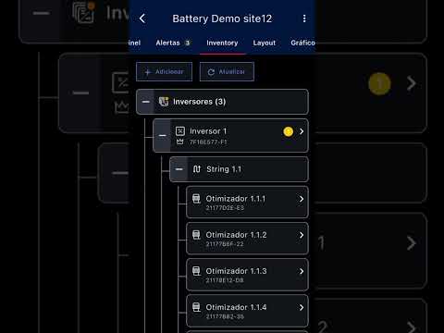
Task: Go back using the header arrow
Action: point(142,18)
